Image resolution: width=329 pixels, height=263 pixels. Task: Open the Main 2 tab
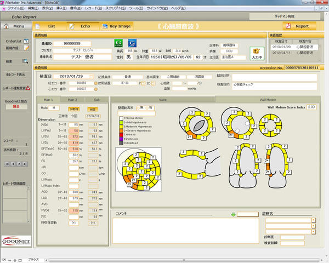click(72, 100)
